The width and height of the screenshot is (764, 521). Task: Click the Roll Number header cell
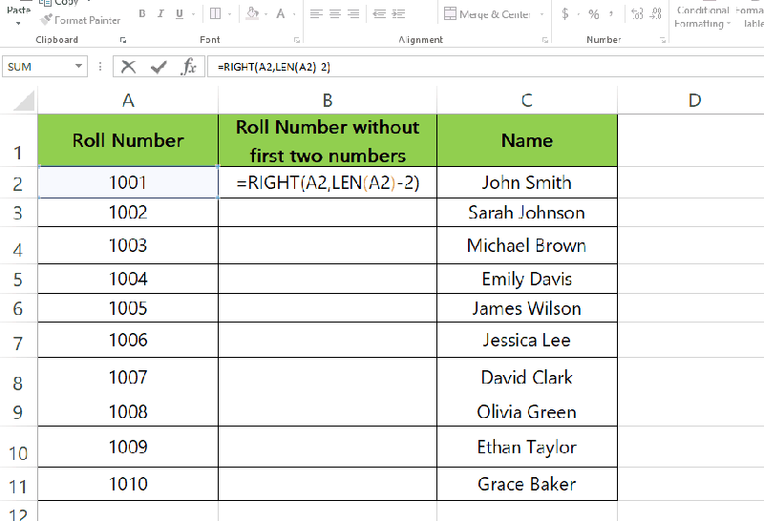coord(128,140)
